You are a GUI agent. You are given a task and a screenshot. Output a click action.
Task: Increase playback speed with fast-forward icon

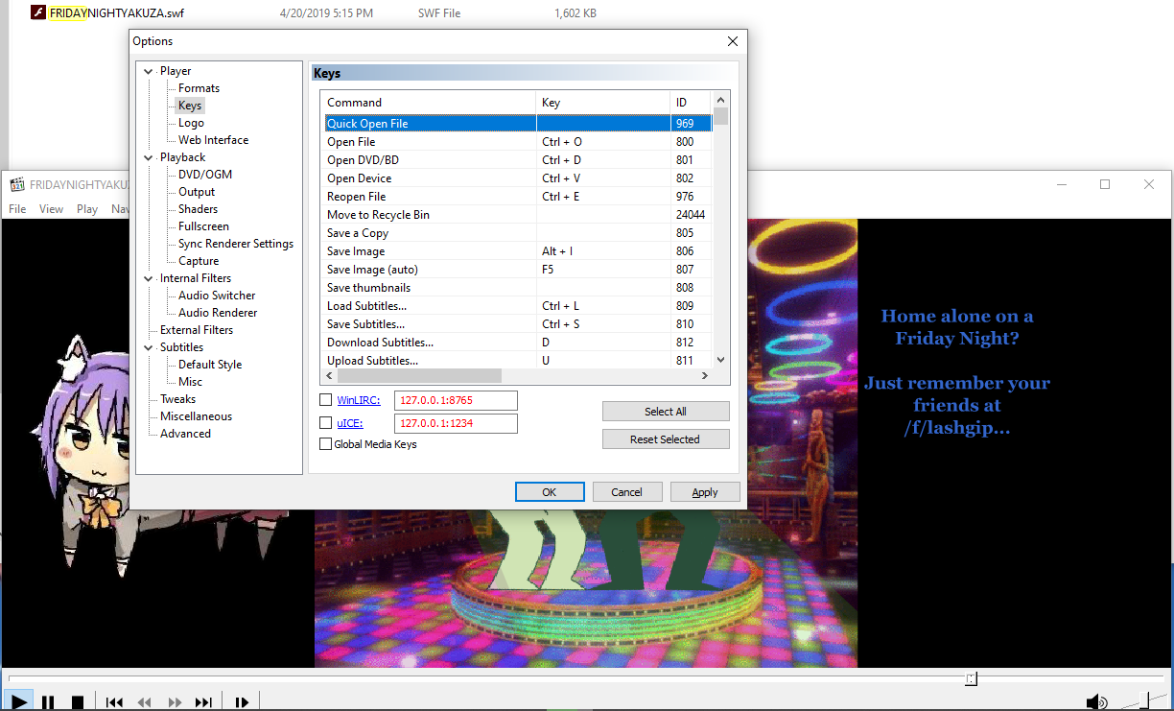pos(175,702)
